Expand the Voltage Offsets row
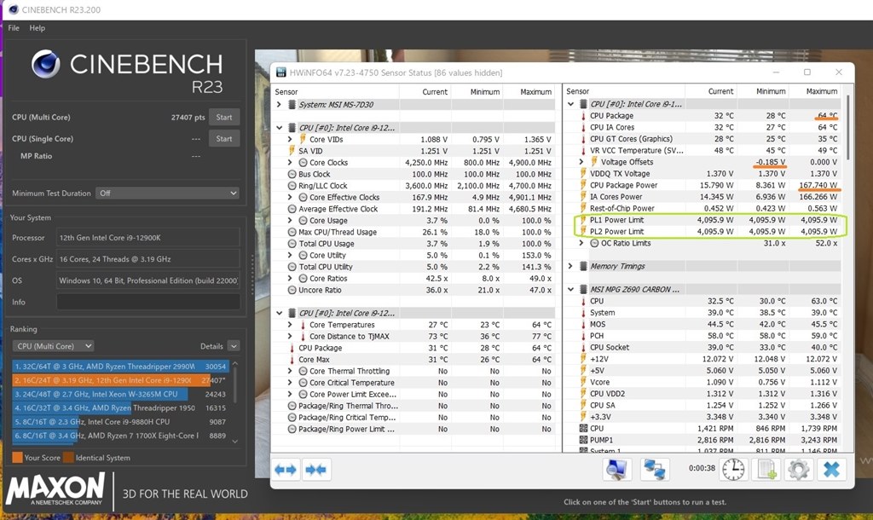Image resolution: width=873 pixels, height=520 pixels. pos(581,162)
